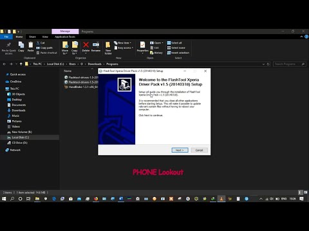Open the Move to dropdown
Image resolution: width=309 pixels, height=231 pixels.
(x=65, y=48)
